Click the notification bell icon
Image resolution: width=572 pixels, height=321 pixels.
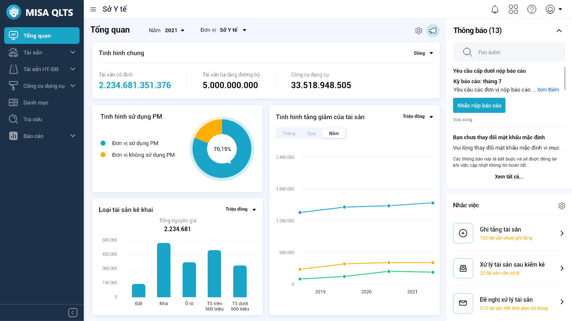pos(495,9)
